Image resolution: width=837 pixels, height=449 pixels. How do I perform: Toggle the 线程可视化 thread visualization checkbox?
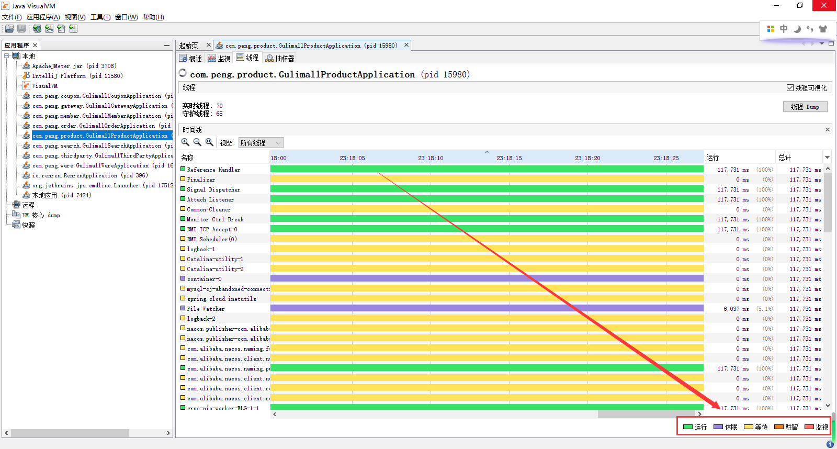click(790, 87)
